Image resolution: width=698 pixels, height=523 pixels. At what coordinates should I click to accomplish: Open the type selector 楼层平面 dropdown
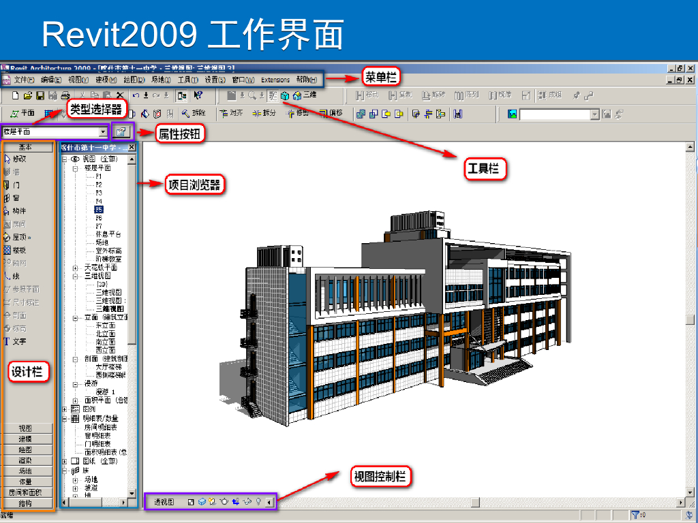point(104,131)
